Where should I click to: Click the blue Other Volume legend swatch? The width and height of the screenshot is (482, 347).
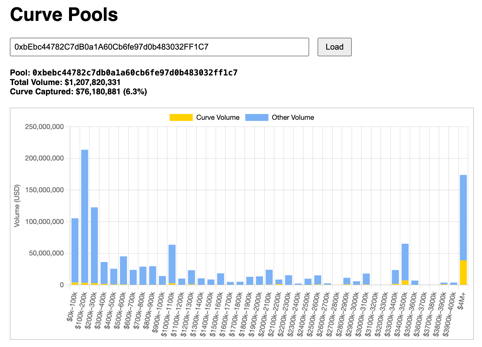257,118
